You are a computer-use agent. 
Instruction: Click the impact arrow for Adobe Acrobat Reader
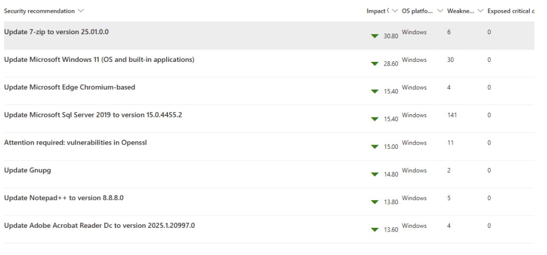point(374,230)
